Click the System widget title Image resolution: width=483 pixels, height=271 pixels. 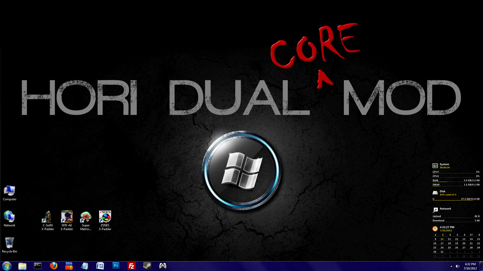pos(444,164)
